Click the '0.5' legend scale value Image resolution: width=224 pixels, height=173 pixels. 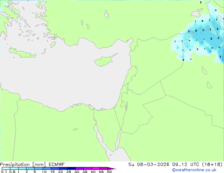(x=12, y=172)
